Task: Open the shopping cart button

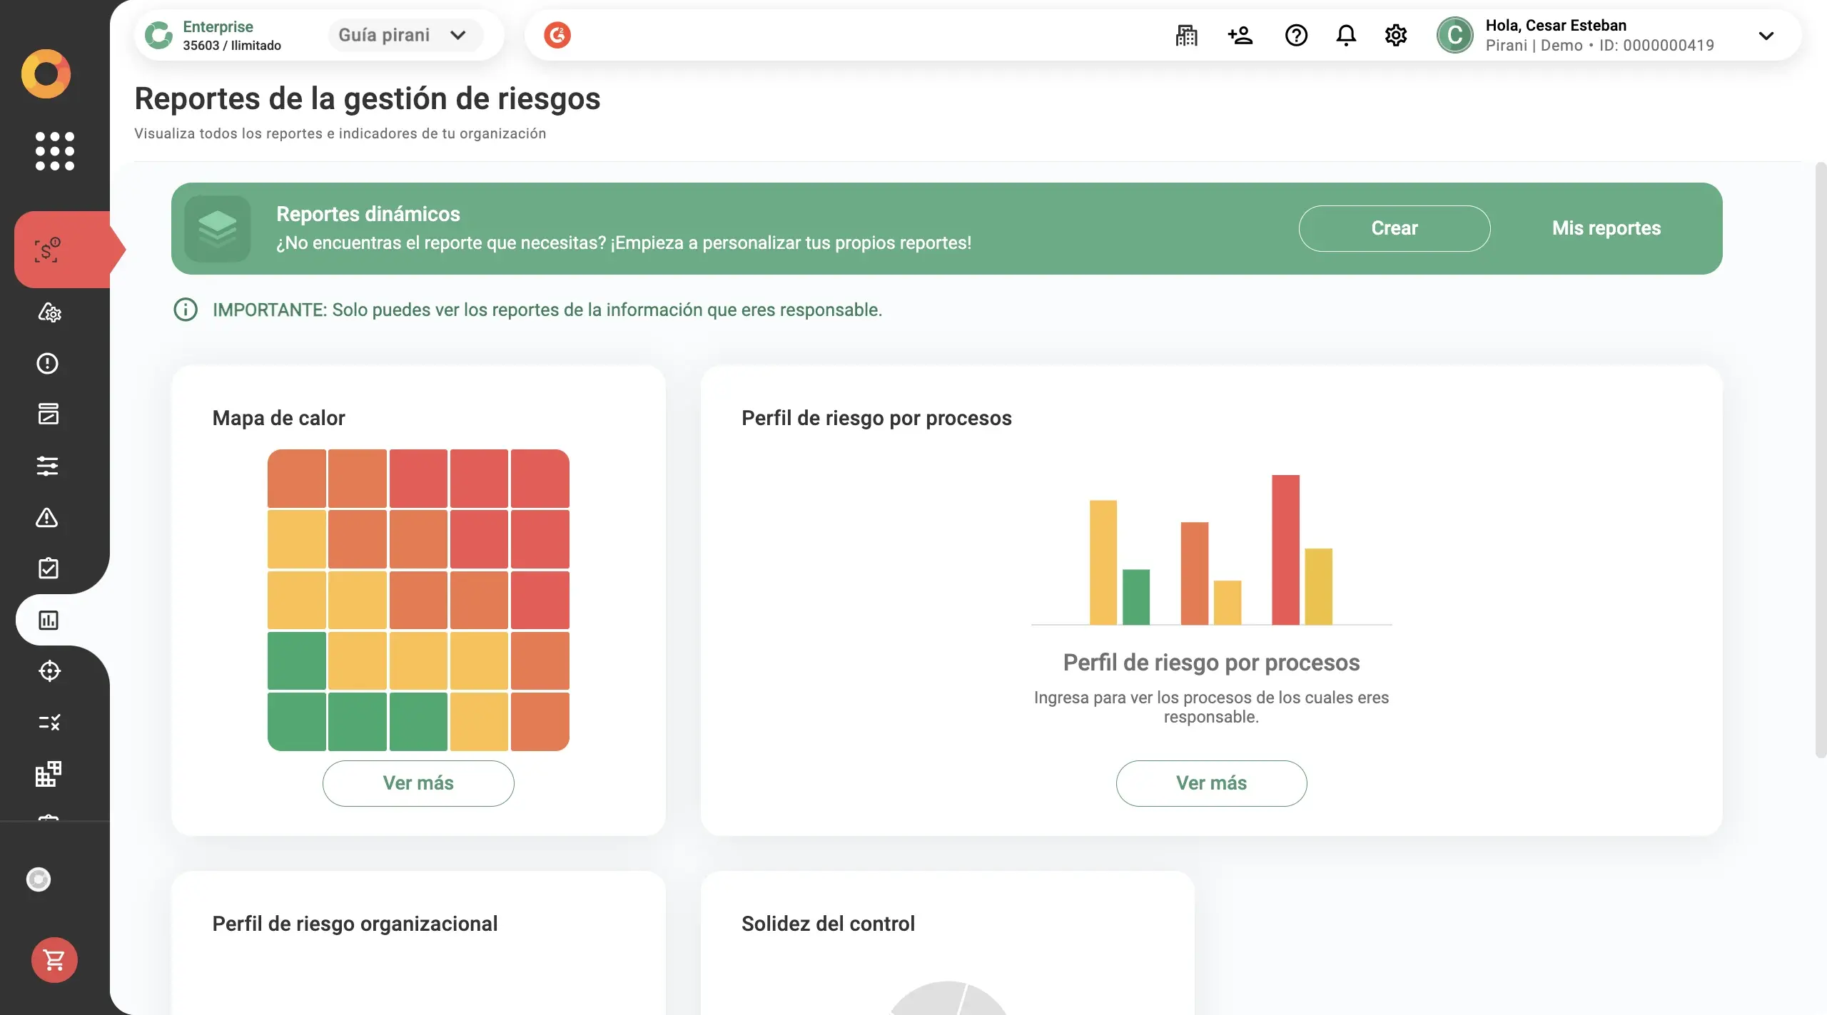Action: click(x=54, y=959)
